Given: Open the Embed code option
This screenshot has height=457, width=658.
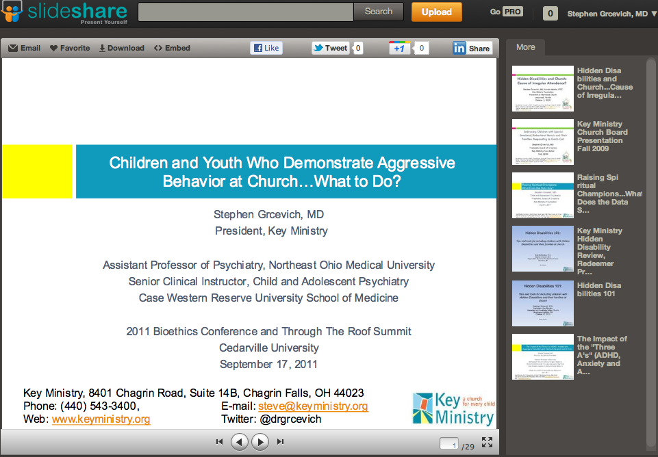Looking at the screenshot, I should pyautogui.click(x=172, y=48).
